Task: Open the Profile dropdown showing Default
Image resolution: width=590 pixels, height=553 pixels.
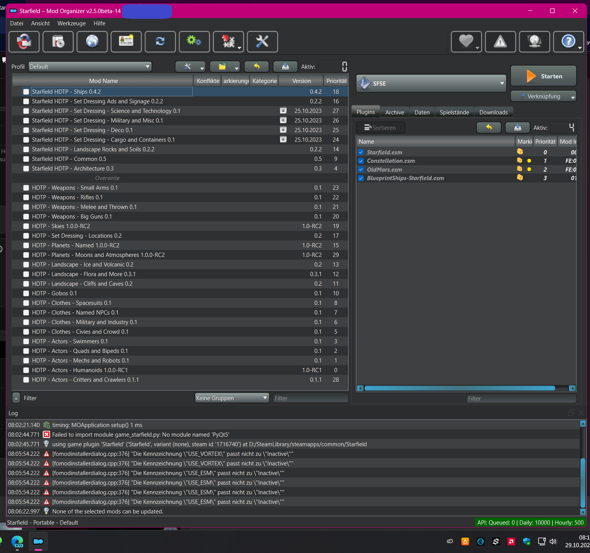Action: click(90, 66)
